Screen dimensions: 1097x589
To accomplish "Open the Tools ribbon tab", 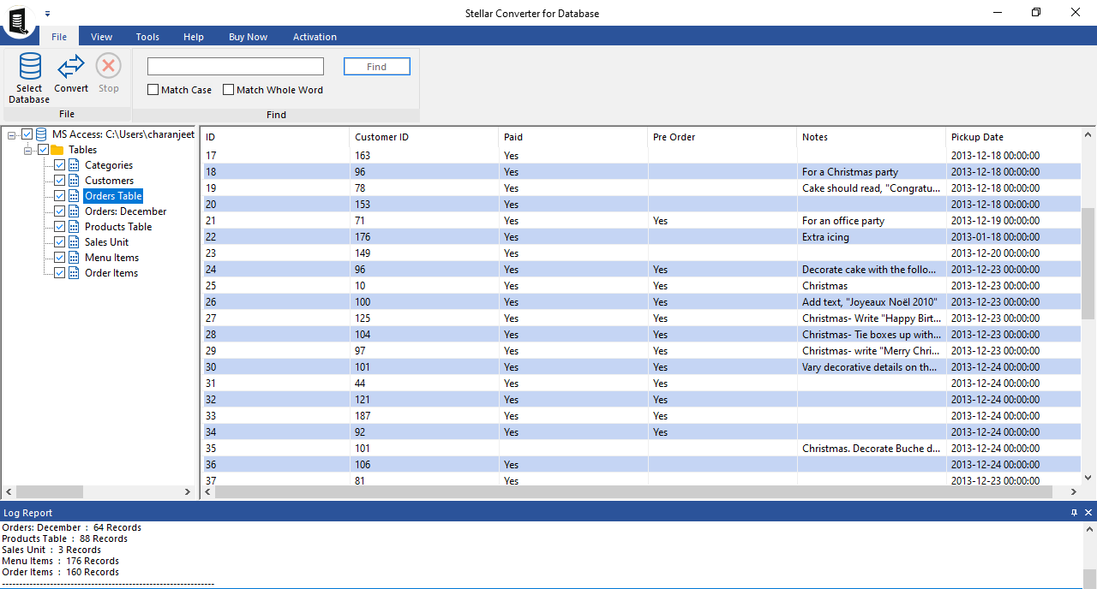I will [147, 37].
